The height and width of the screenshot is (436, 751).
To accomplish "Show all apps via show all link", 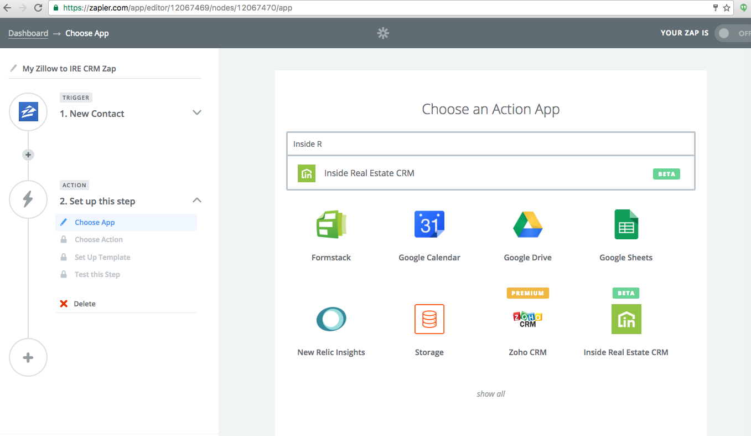I will (491, 394).
